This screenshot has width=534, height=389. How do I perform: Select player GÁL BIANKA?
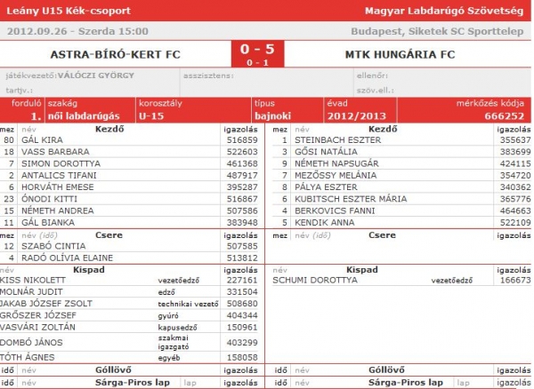click(x=48, y=222)
